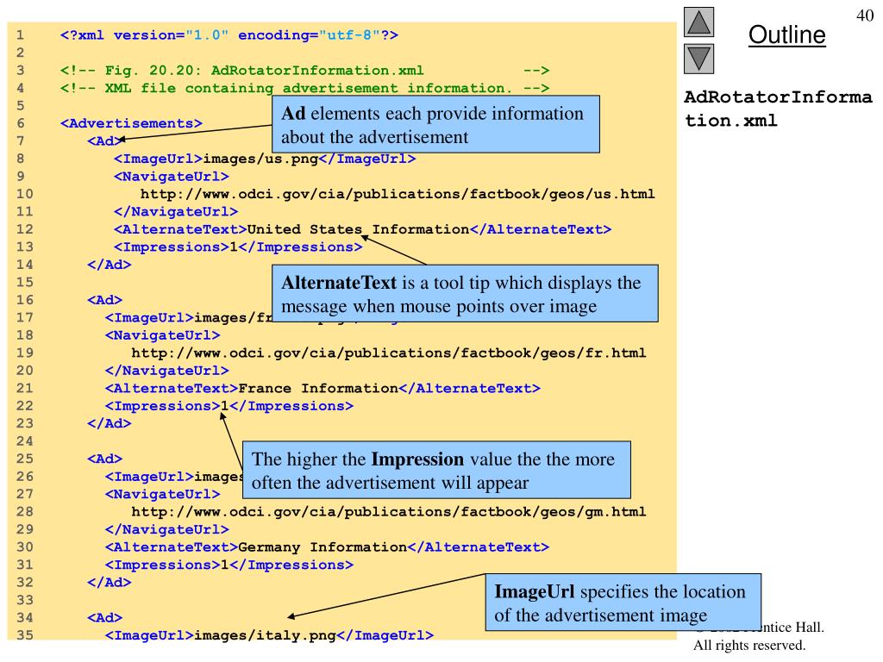The height and width of the screenshot is (662, 883).
Task: Click the down arrow navigation icon
Action: 698,59
